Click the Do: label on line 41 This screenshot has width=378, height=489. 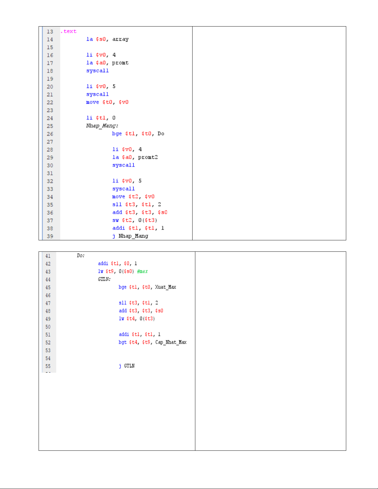click(81, 256)
